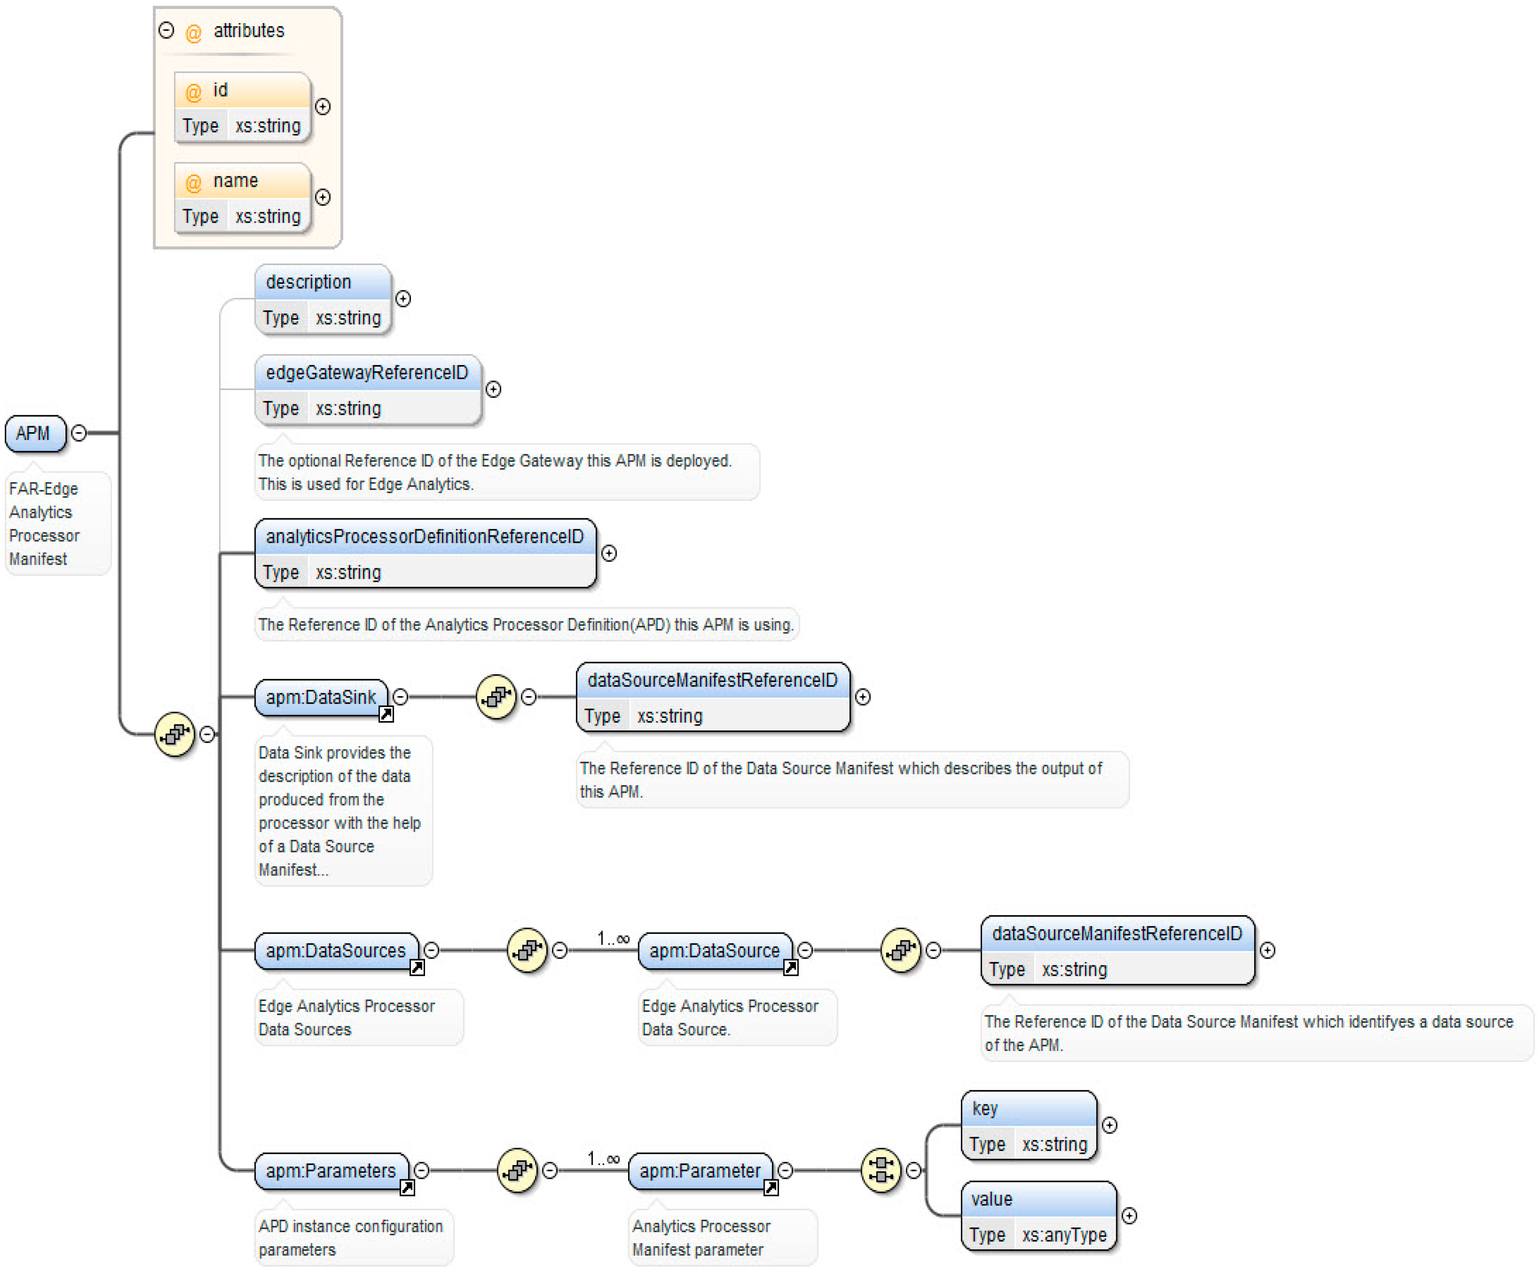The image size is (1540, 1275).
Task: Click the all-compositor icon after apm:Parameter
Action: pyautogui.click(x=881, y=1170)
